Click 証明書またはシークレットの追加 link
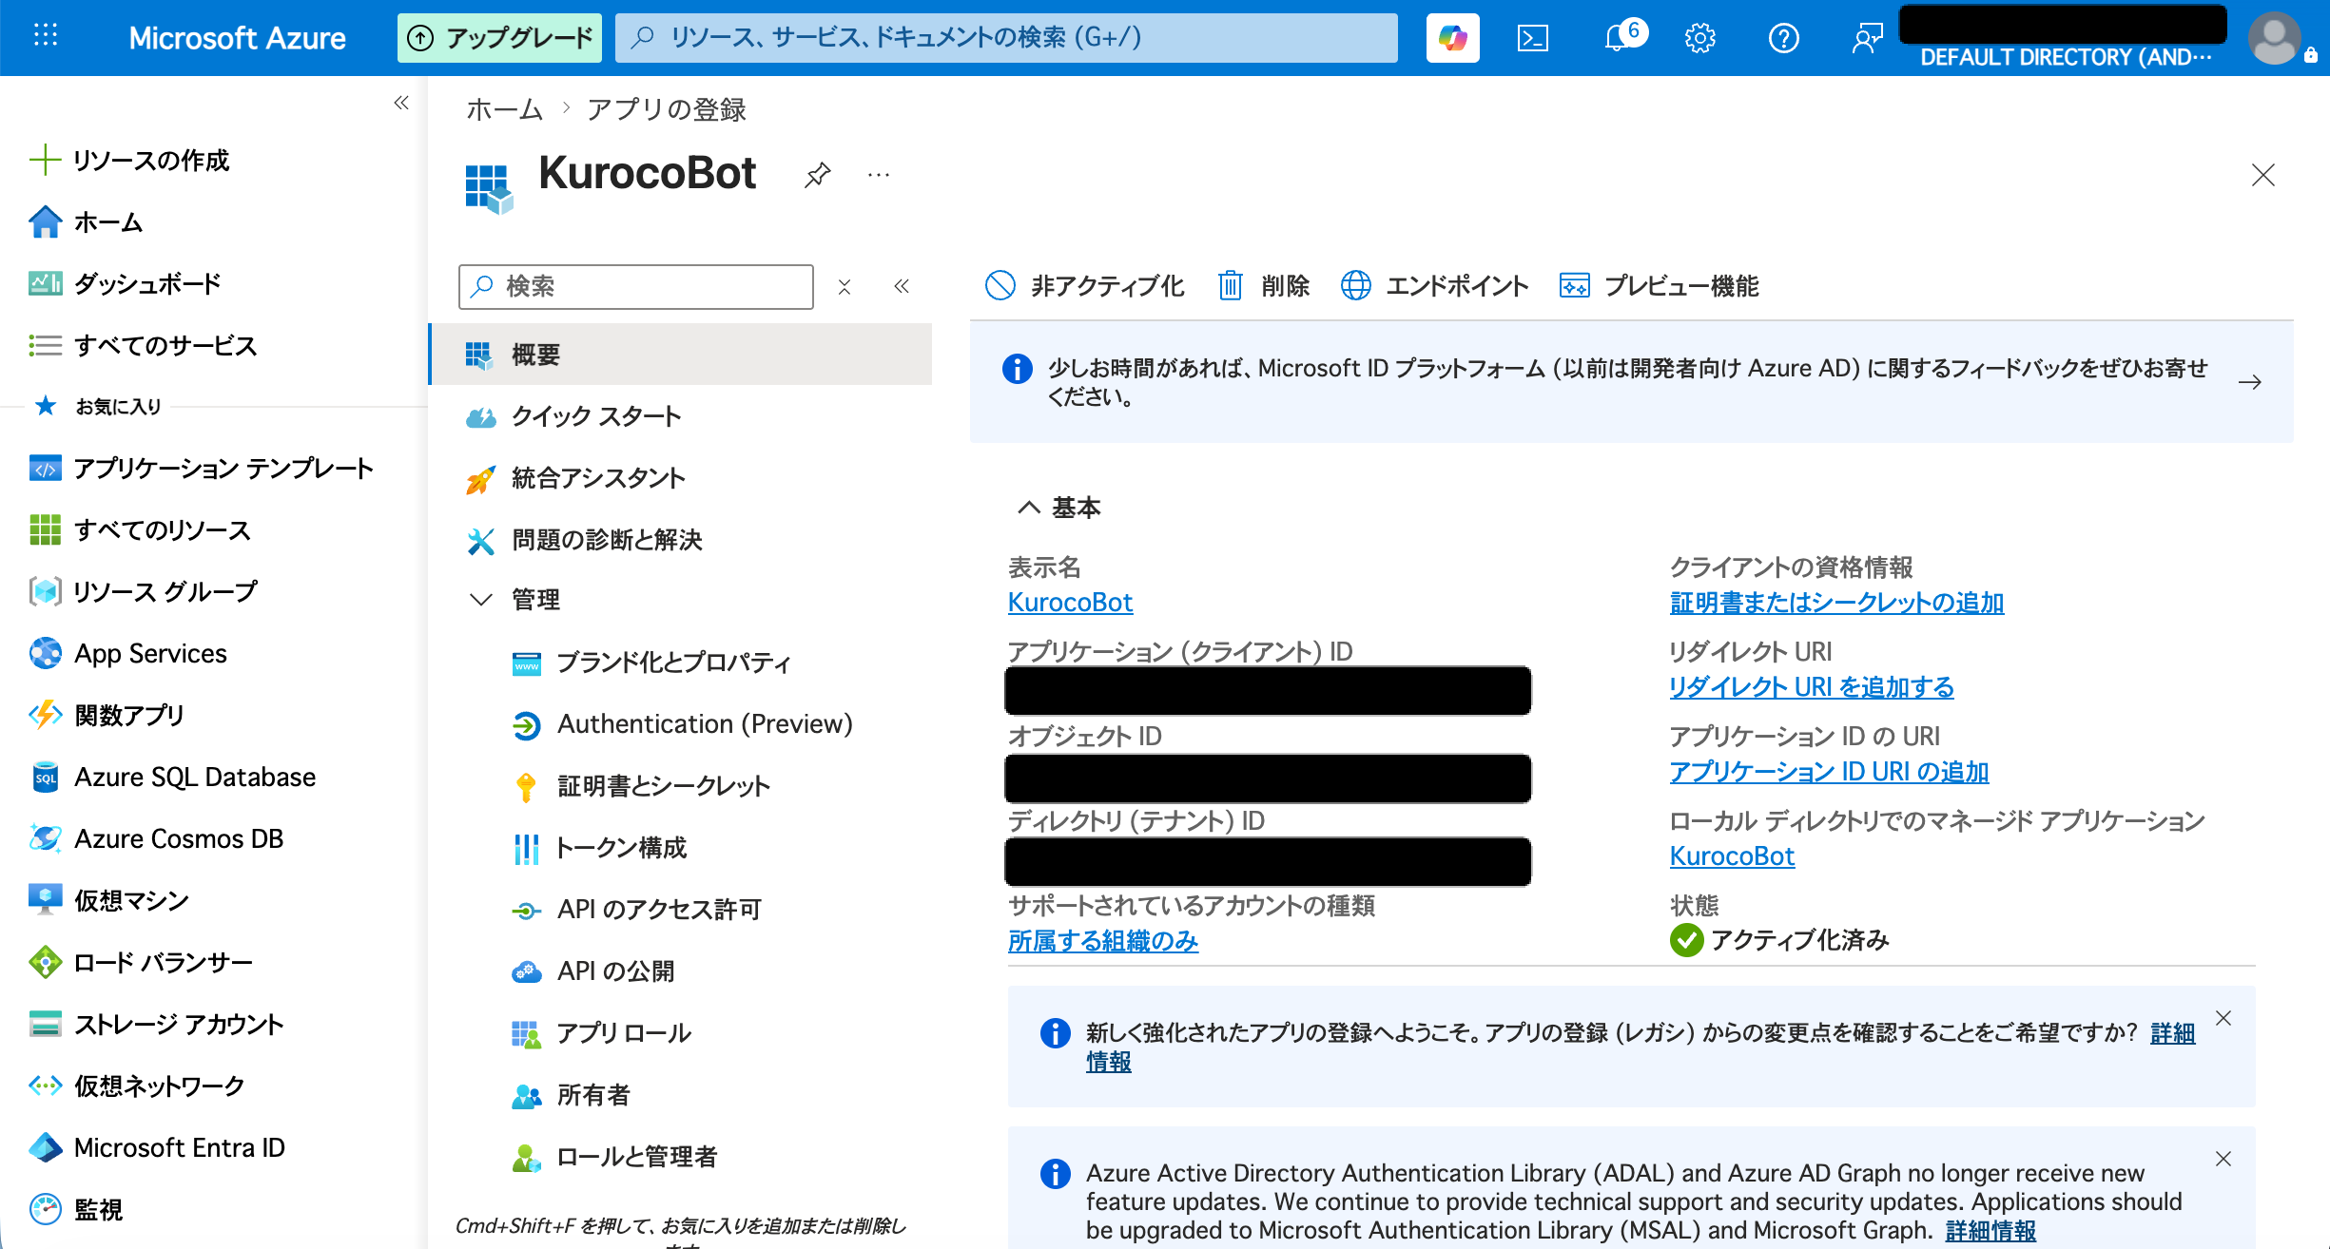This screenshot has height=1249, width=2330. click(x=1836, y=603)
